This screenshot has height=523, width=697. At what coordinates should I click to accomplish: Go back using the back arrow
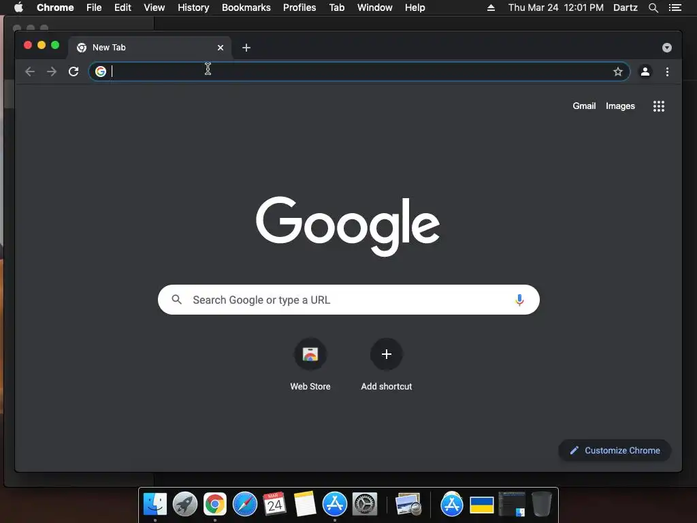tap(30, 72)
